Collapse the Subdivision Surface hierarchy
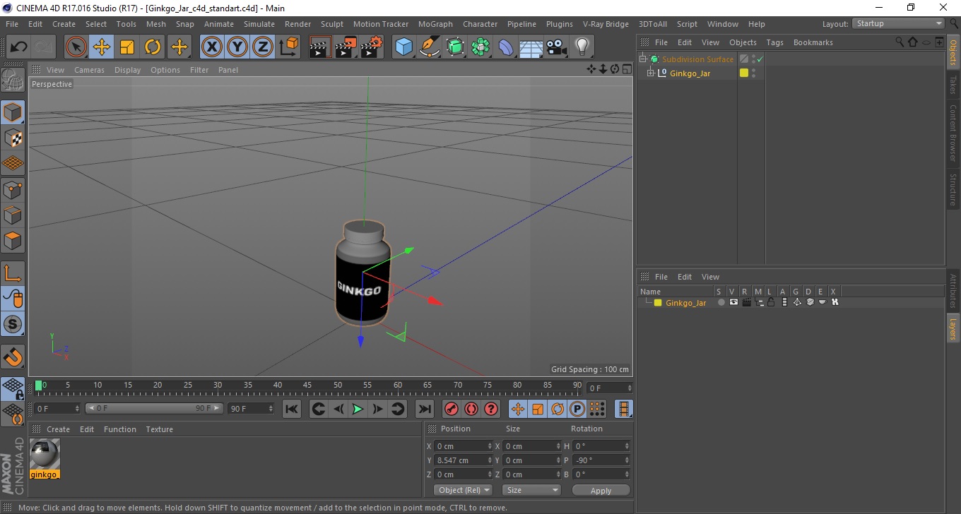The height and width of the screenshot is (514, 961). coord(642,59)
